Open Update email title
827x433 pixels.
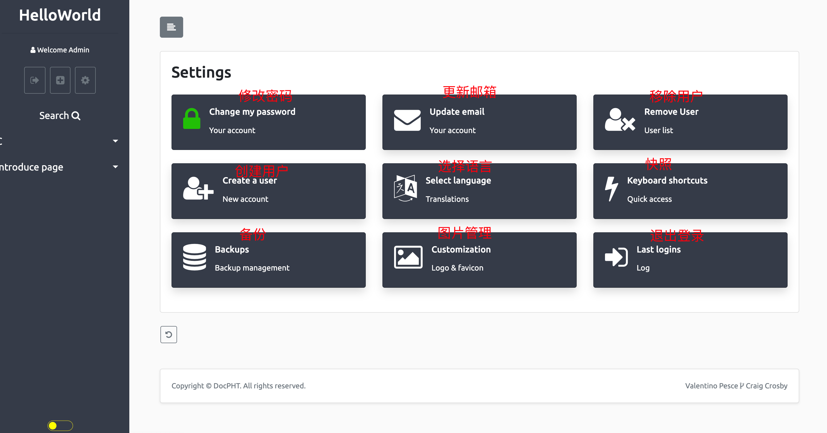pyautogui.click(x=457, y=112)
